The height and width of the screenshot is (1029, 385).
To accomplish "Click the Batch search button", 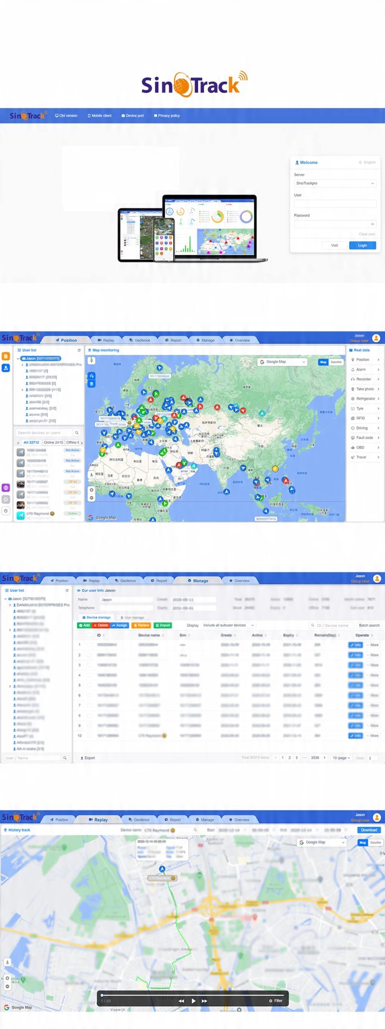I will 369,625.
